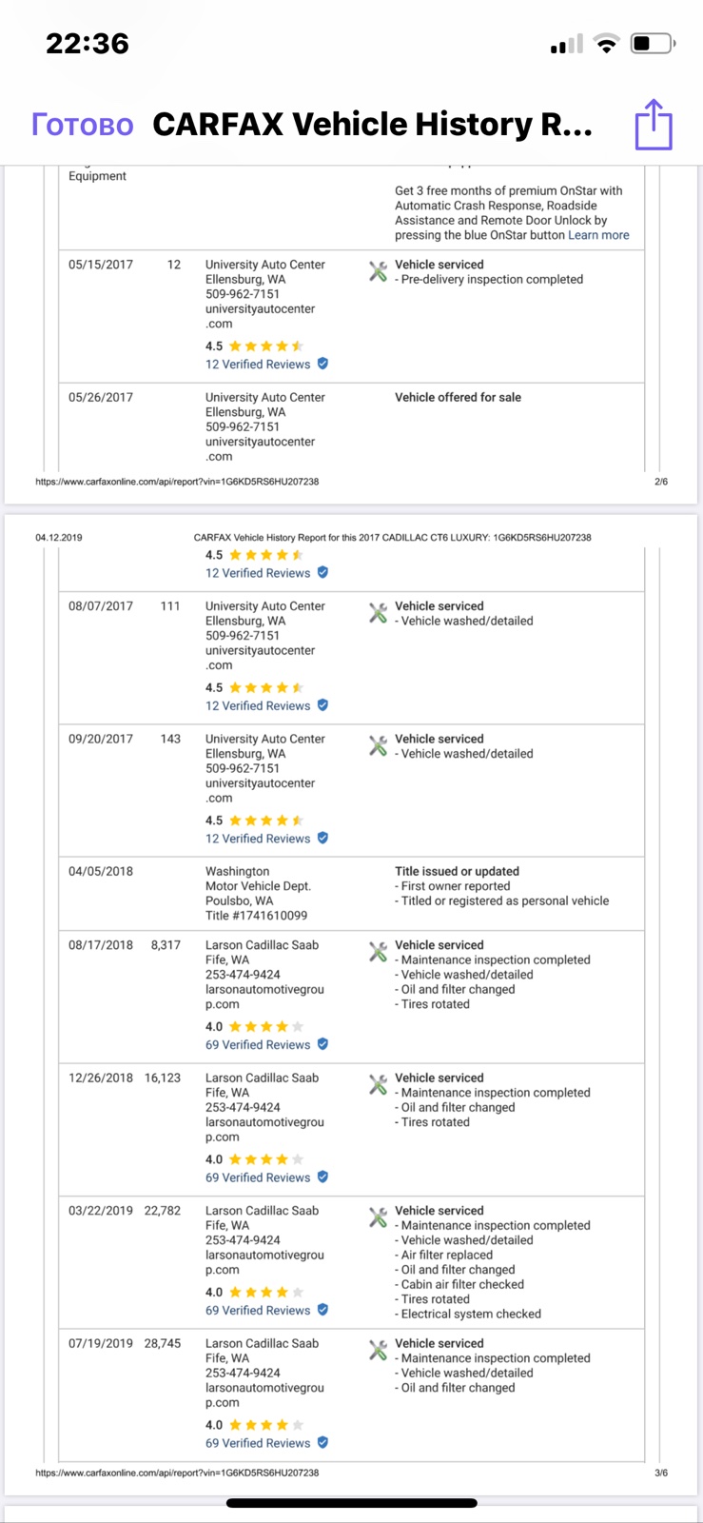
Task: Tap the battery icon in status bar
Action: 654,44
